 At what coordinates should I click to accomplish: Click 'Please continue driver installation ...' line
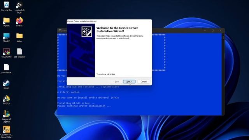(84, 106)
